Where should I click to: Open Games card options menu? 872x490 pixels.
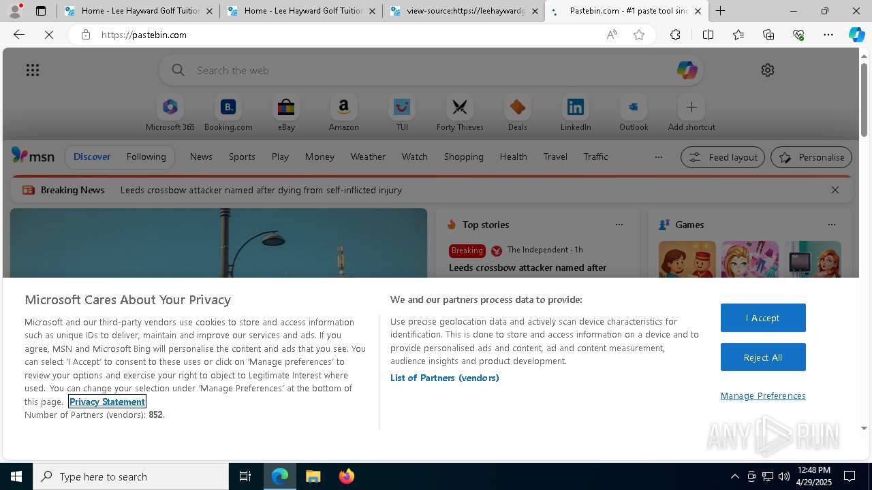[832, 225]
